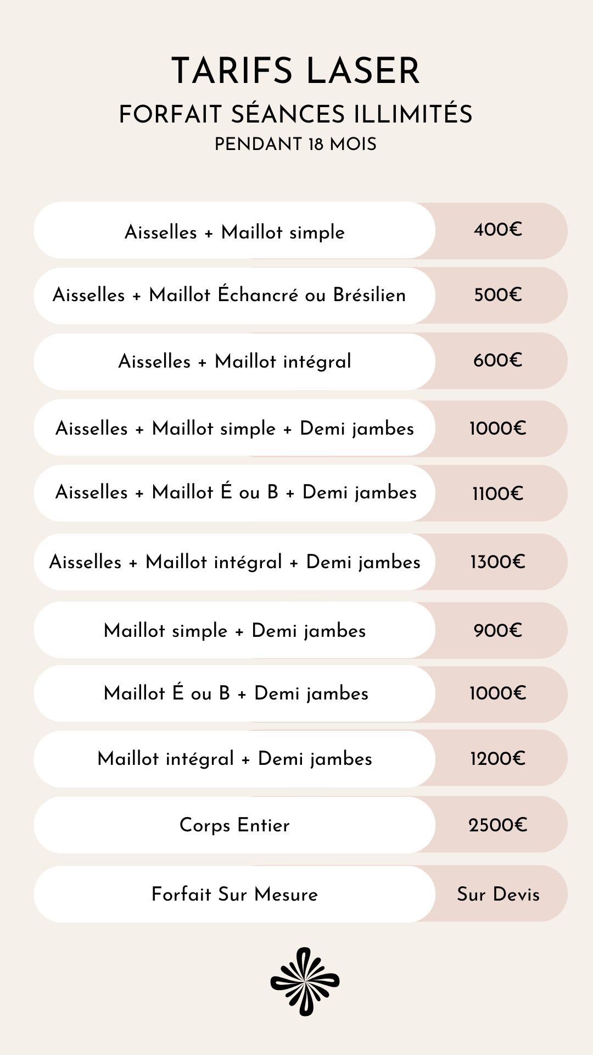593x1055 pixels.
Task: Select Aisselles + Maillot simple + Demi jambes
Action: tap(234, 428)
